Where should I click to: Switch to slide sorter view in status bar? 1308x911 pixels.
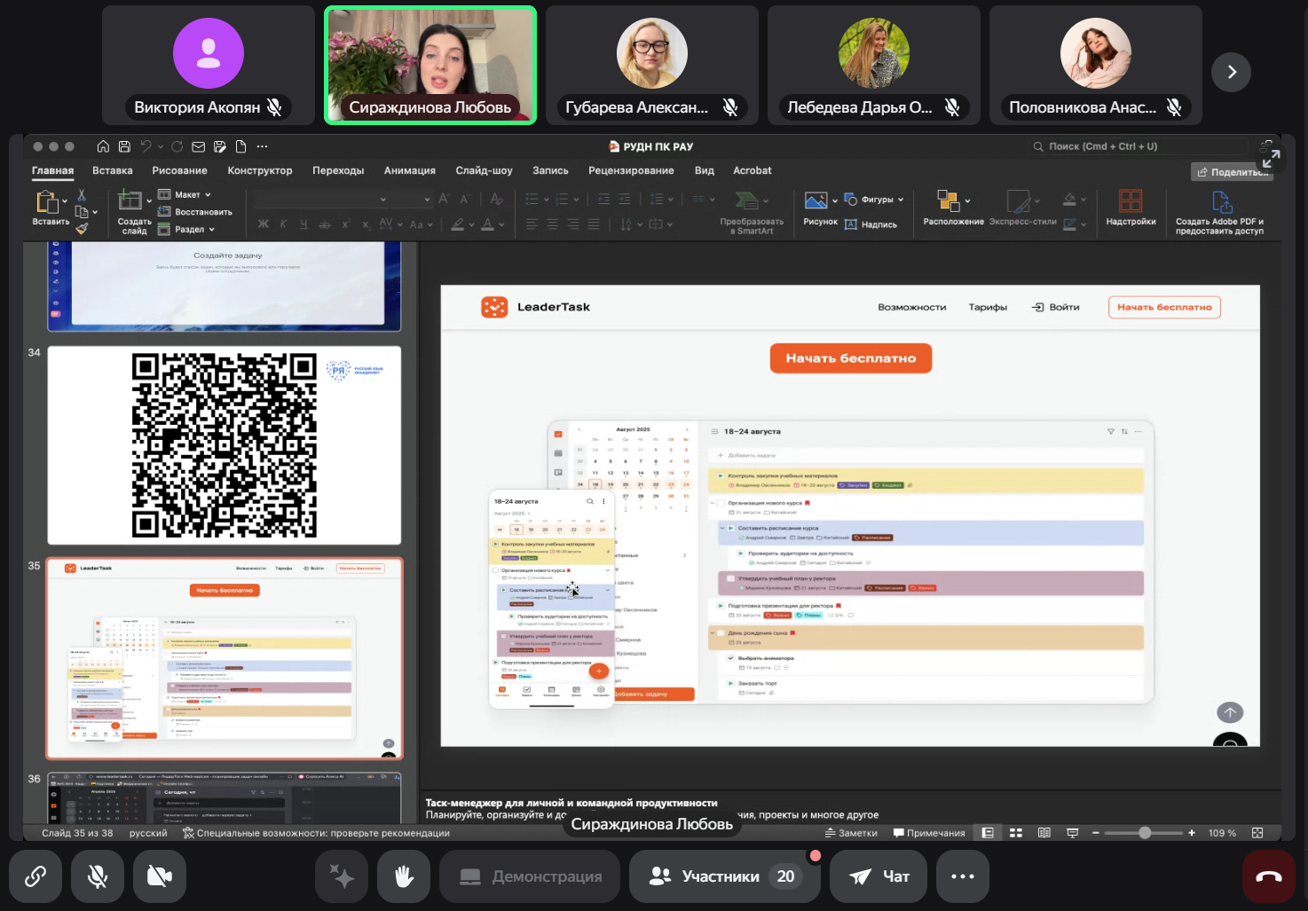coord(1016,833)
